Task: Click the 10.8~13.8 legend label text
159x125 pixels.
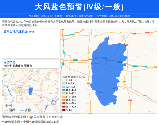Action: point(71,90)
